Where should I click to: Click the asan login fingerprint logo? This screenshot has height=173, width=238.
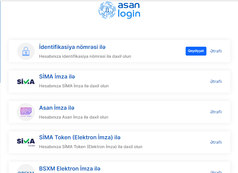pos(107,10)
